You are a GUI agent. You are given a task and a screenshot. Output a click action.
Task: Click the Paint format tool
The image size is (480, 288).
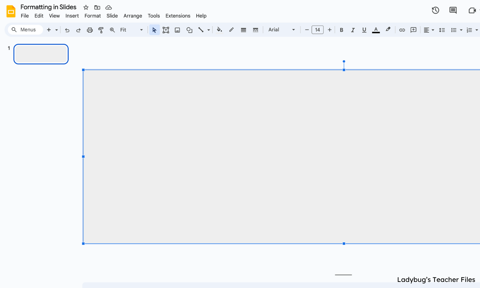point(101,29)
